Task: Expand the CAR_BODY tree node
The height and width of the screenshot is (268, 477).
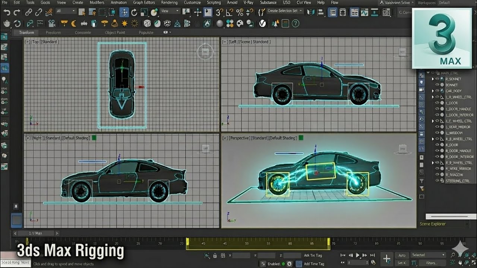Action: pyautogui.click(x=433, y=91)
